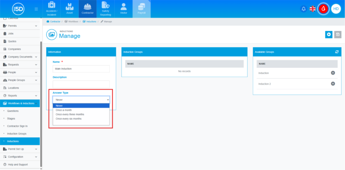The image size is (345, 170).
Task: Click the Description input field
Action: coord(81,83)
